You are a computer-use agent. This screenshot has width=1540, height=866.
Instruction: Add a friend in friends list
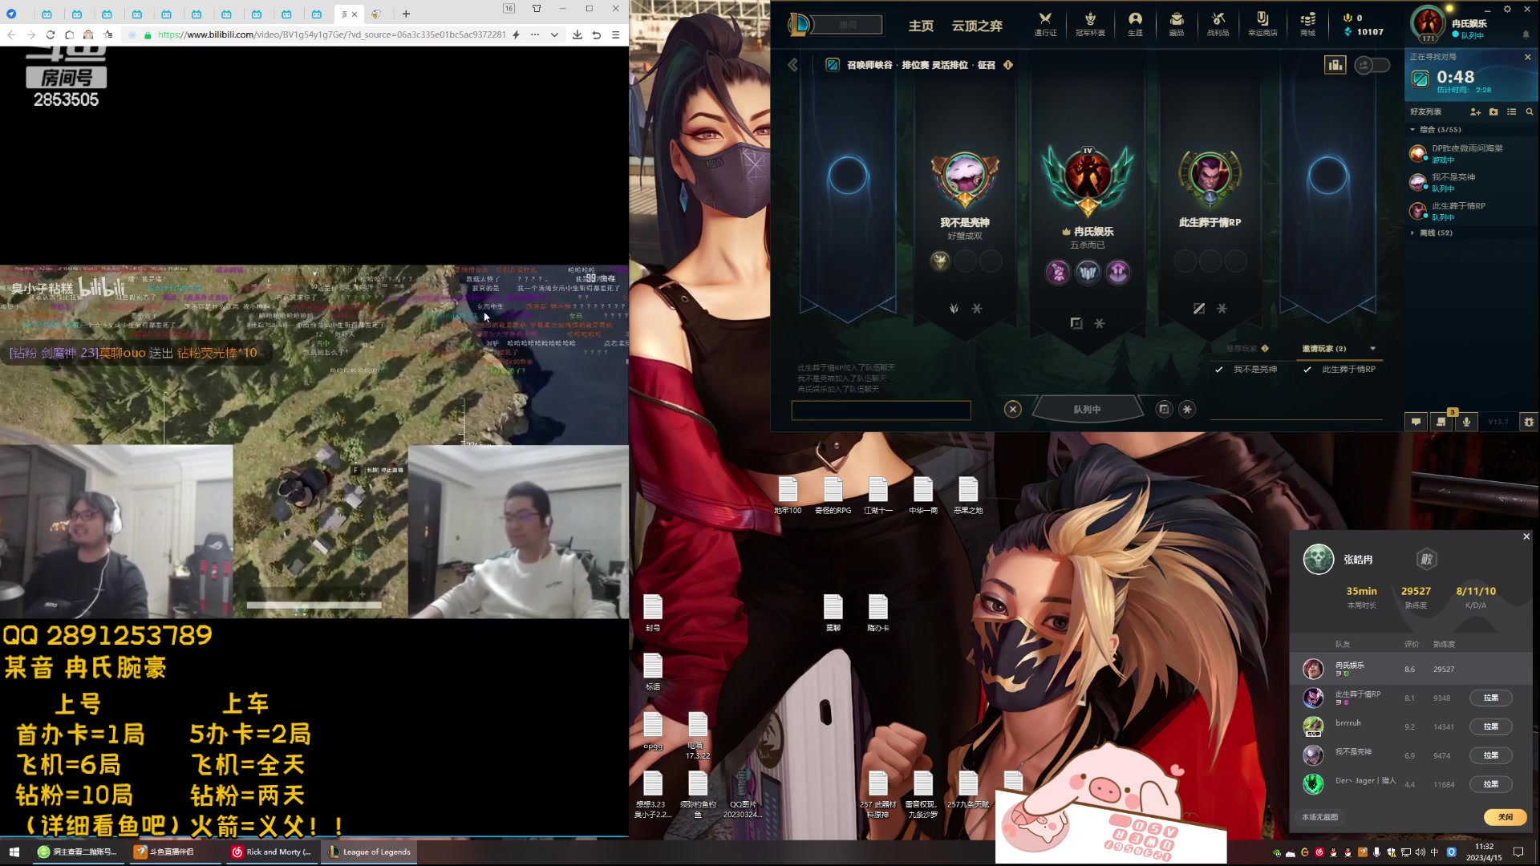point(1475,111)
